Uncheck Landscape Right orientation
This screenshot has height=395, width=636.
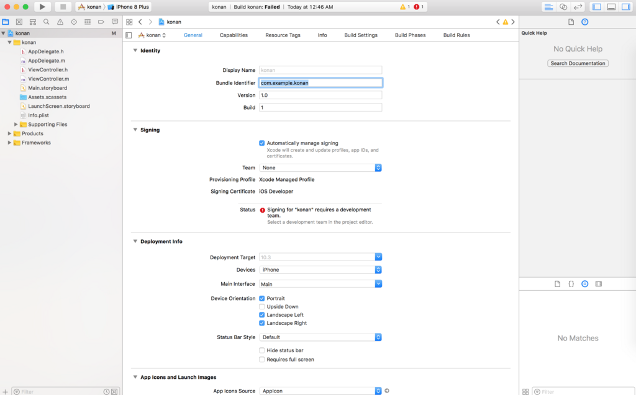point(261,323)
